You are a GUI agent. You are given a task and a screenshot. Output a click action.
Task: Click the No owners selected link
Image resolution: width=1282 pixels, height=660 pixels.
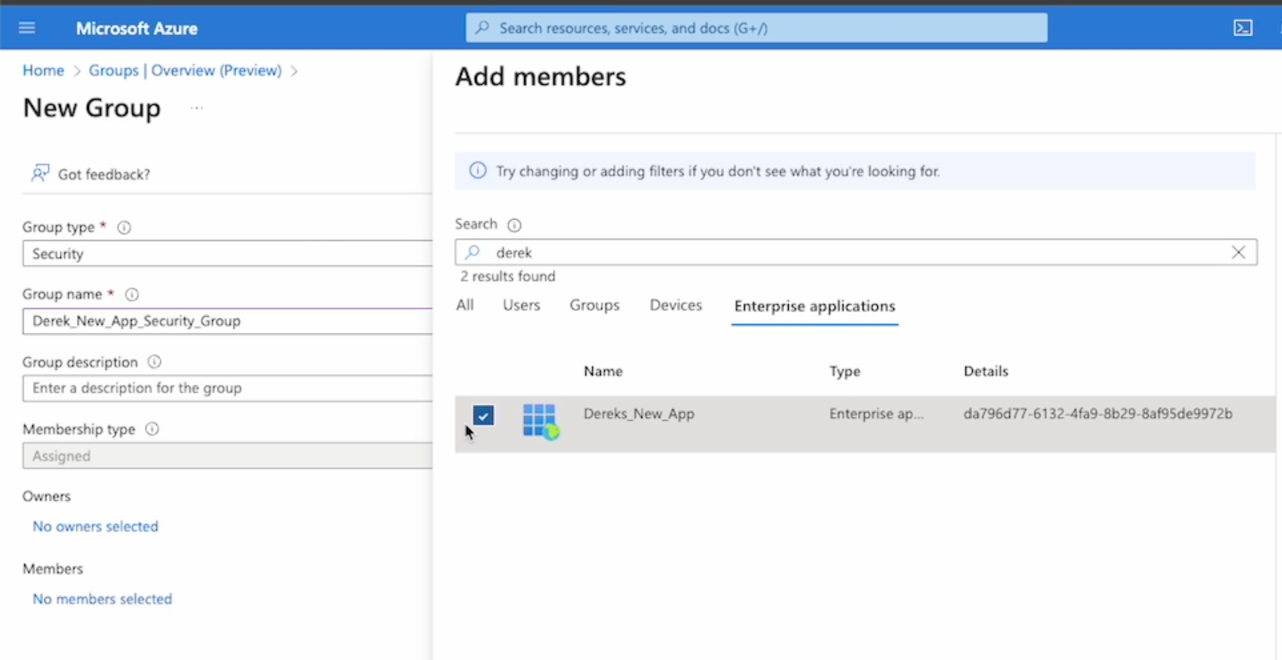tap(95, 526)
